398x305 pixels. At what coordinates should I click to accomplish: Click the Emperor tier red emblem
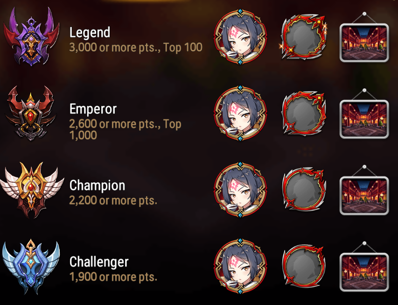(x=31, y=113)
